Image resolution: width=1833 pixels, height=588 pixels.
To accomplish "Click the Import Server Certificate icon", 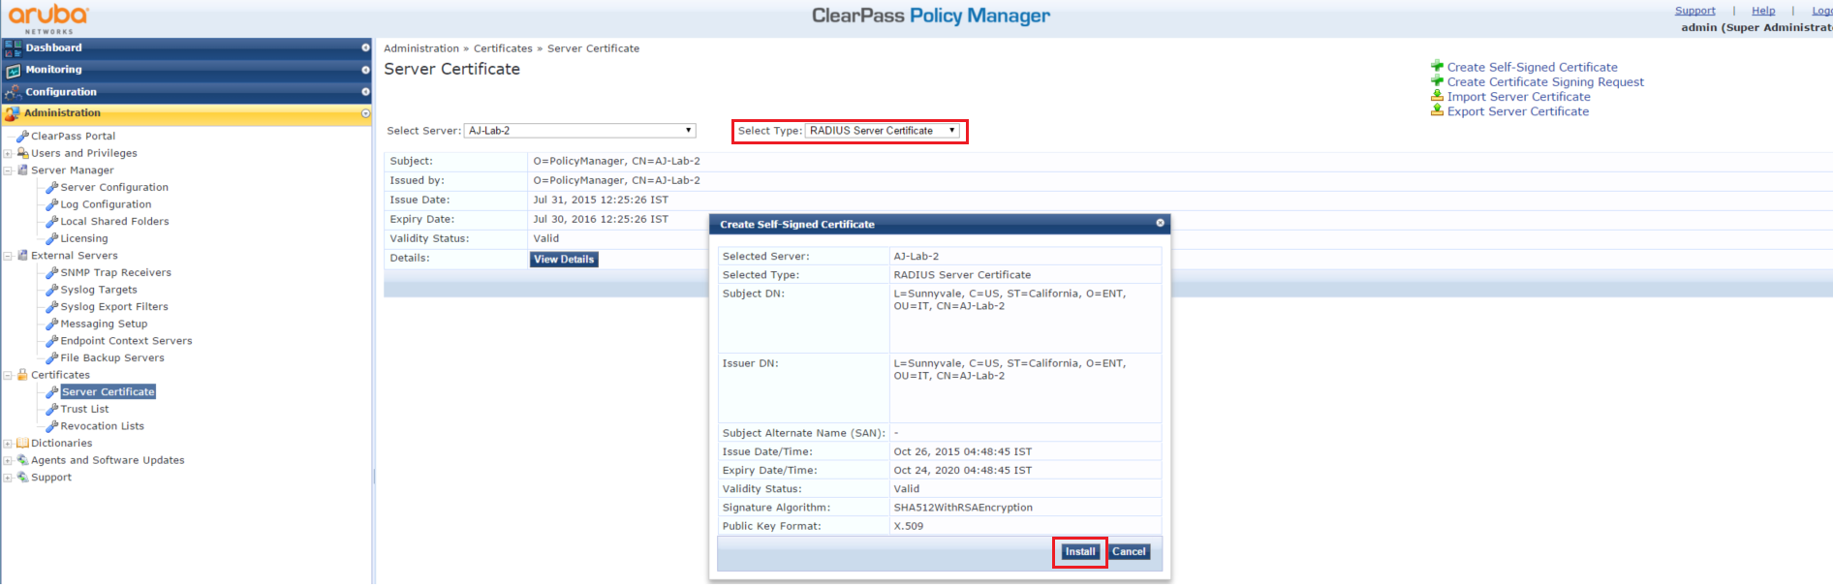I will pyautogui.click(x=1438, y=96).
